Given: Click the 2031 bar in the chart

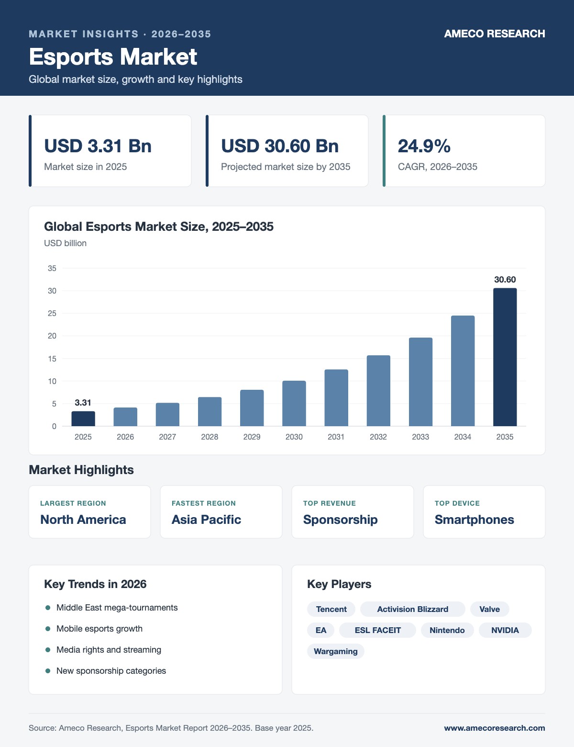Looking at the screenshot, I should point(336,398).
